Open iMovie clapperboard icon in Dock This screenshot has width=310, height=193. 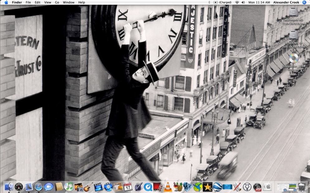pyautogui.click(x=98, y=187)
